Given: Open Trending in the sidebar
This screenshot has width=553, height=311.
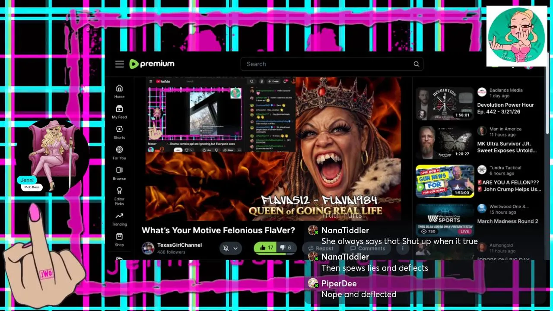Looking at the screenshot, I should [x=119, y=219].
